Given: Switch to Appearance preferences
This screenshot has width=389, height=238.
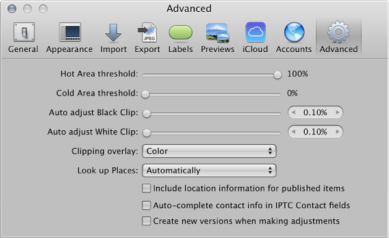Looking at the screenshot, I should [x=69, y=38].
